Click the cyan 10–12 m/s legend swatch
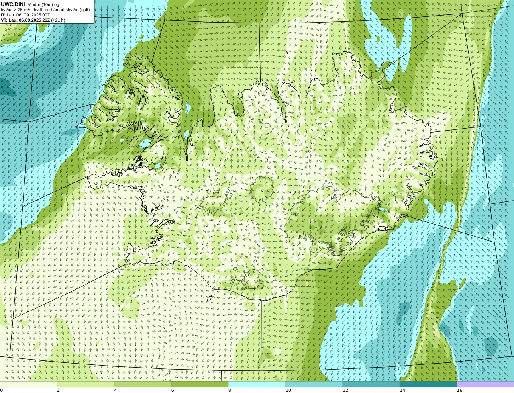The image size is (514, 393). (x=314, y=384)
